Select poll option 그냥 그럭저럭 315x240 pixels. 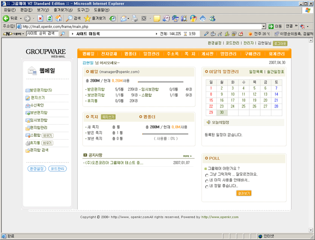pyautogui.click(x=207, y=174)
